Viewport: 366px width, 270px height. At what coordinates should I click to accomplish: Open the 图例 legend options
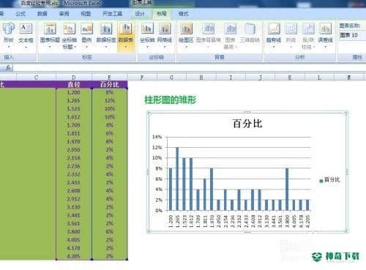(x=86, y=35)
